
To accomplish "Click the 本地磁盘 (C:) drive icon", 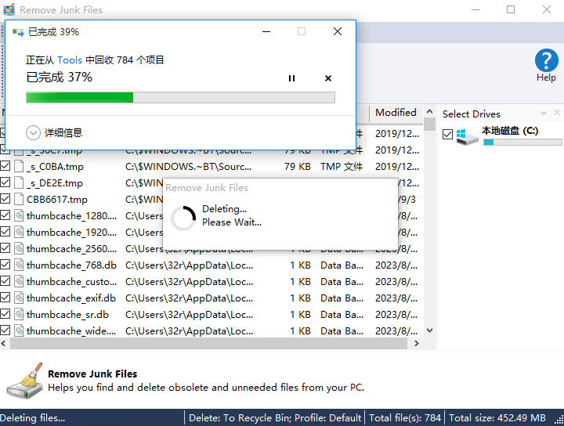I will point(467,136).
